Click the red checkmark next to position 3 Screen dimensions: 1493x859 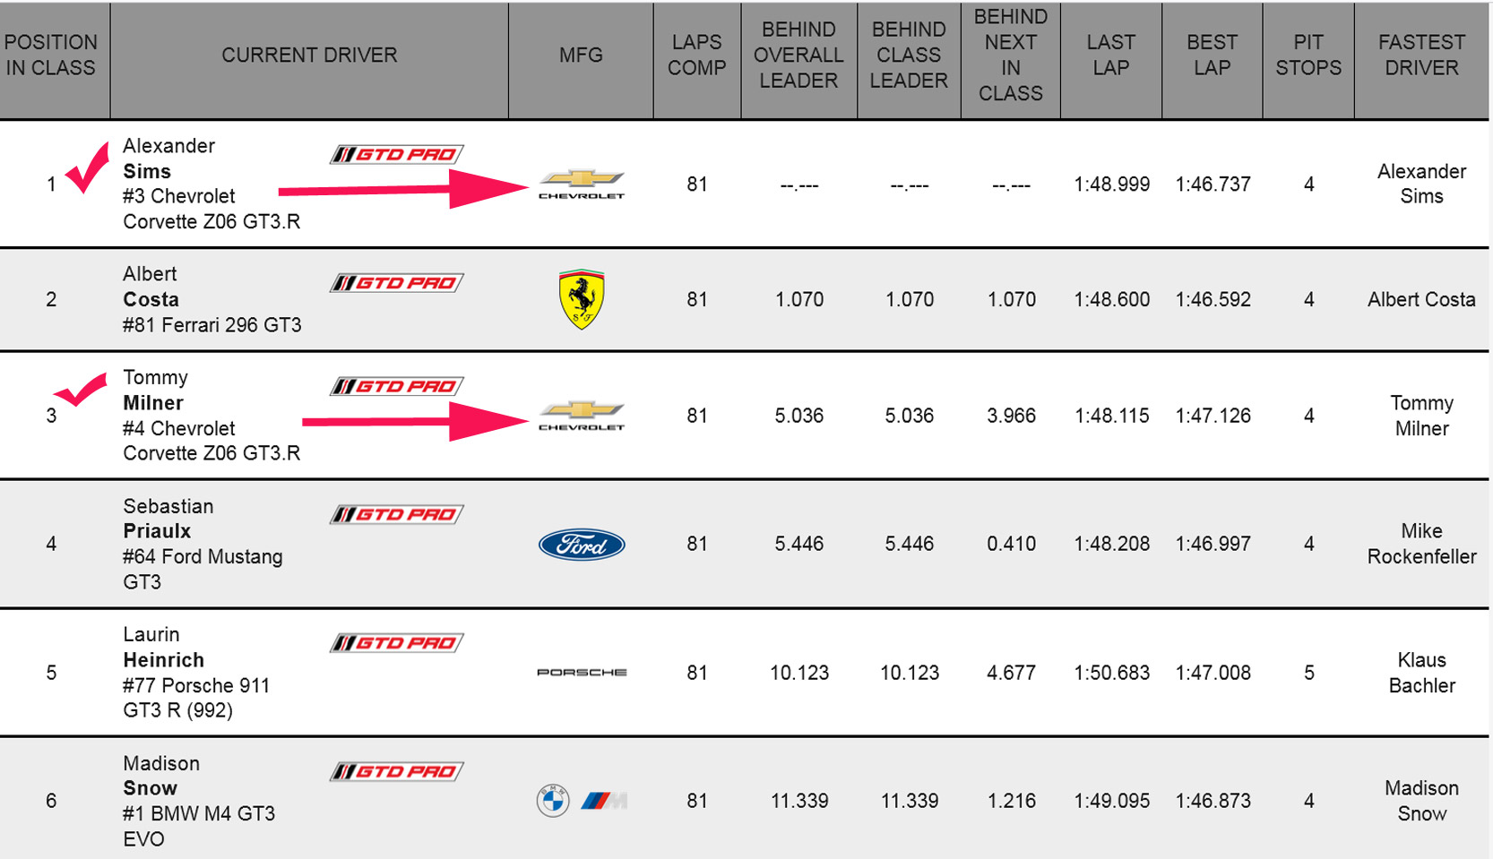point(81,391)
